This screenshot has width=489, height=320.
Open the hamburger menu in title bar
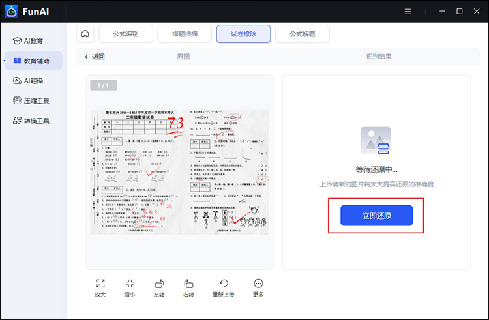pyautogui.click(x=408, y=12)
